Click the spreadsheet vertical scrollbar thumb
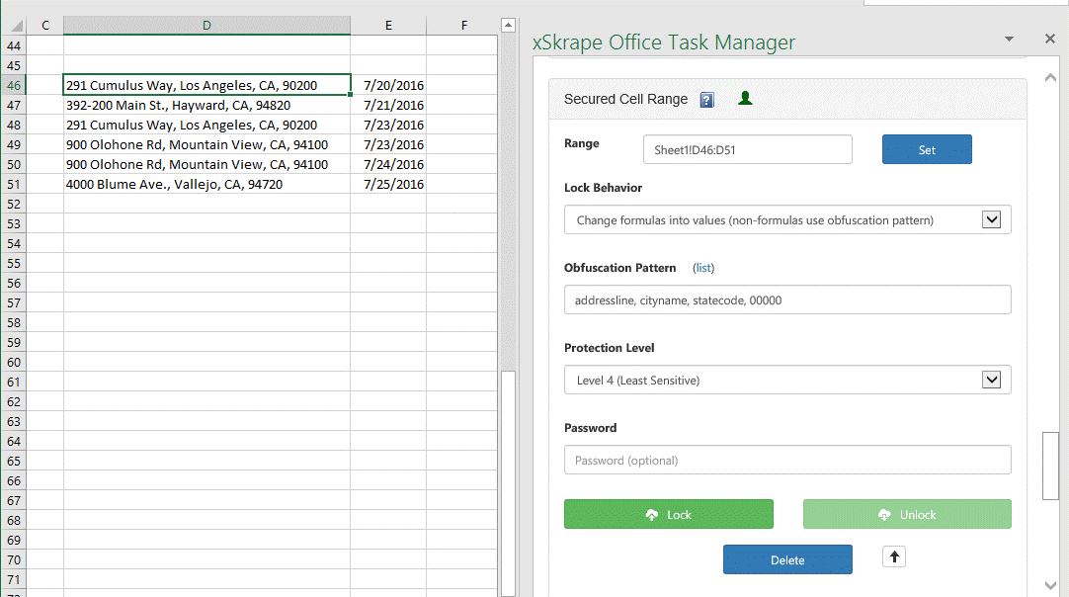Screen dimensions: 1069x597 [508, 483]
